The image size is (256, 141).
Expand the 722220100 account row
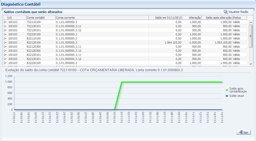(5, 34)
